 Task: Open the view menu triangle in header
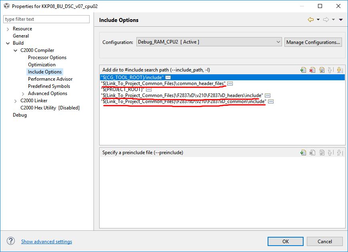[341, 20]
